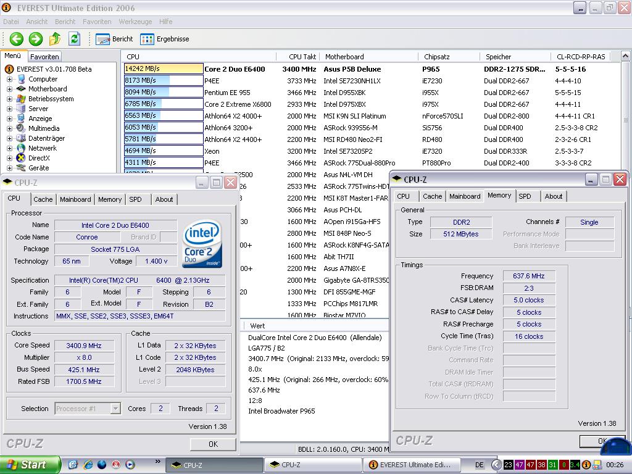Open the Bericht report wizard
Image resolution: width=632 pixels, height=474 pixels.
coord(115,39)
